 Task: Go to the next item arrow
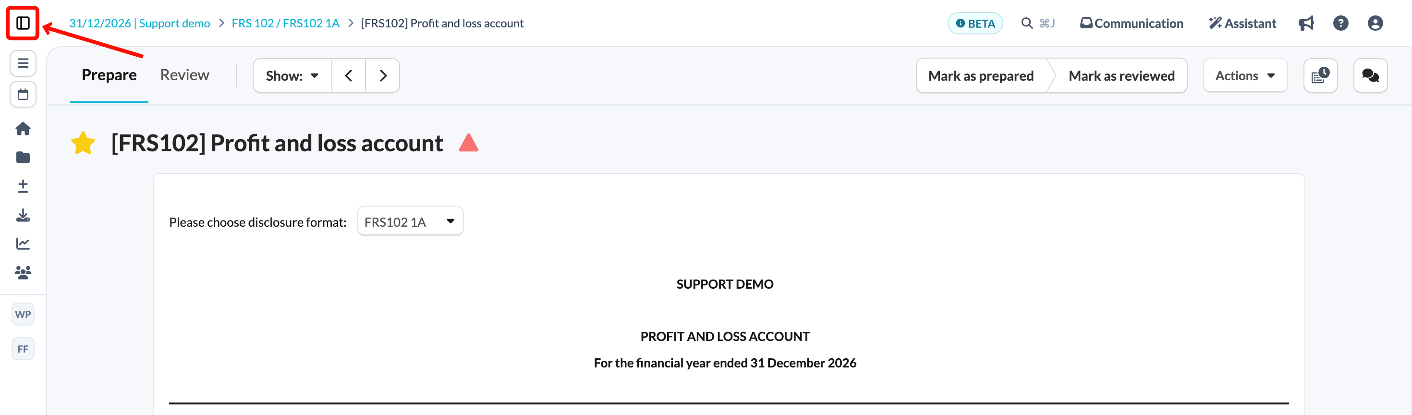pos(383,76)
